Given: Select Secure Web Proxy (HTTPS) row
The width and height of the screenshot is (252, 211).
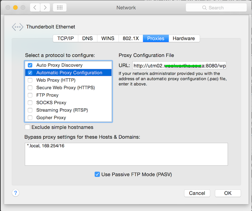Looking at the screenshot, I should 68,88.
